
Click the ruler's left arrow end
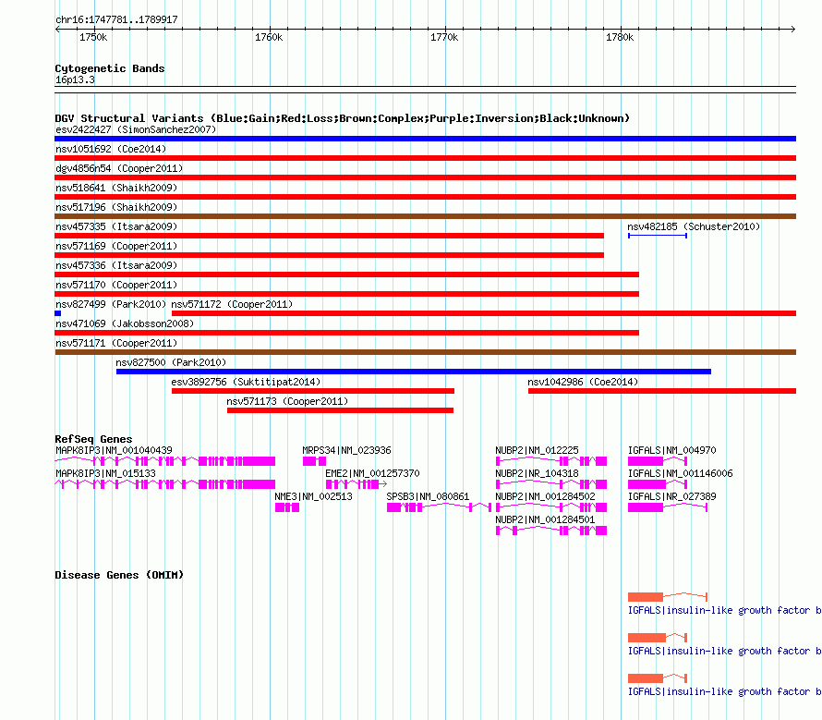(x=57, y=29)
